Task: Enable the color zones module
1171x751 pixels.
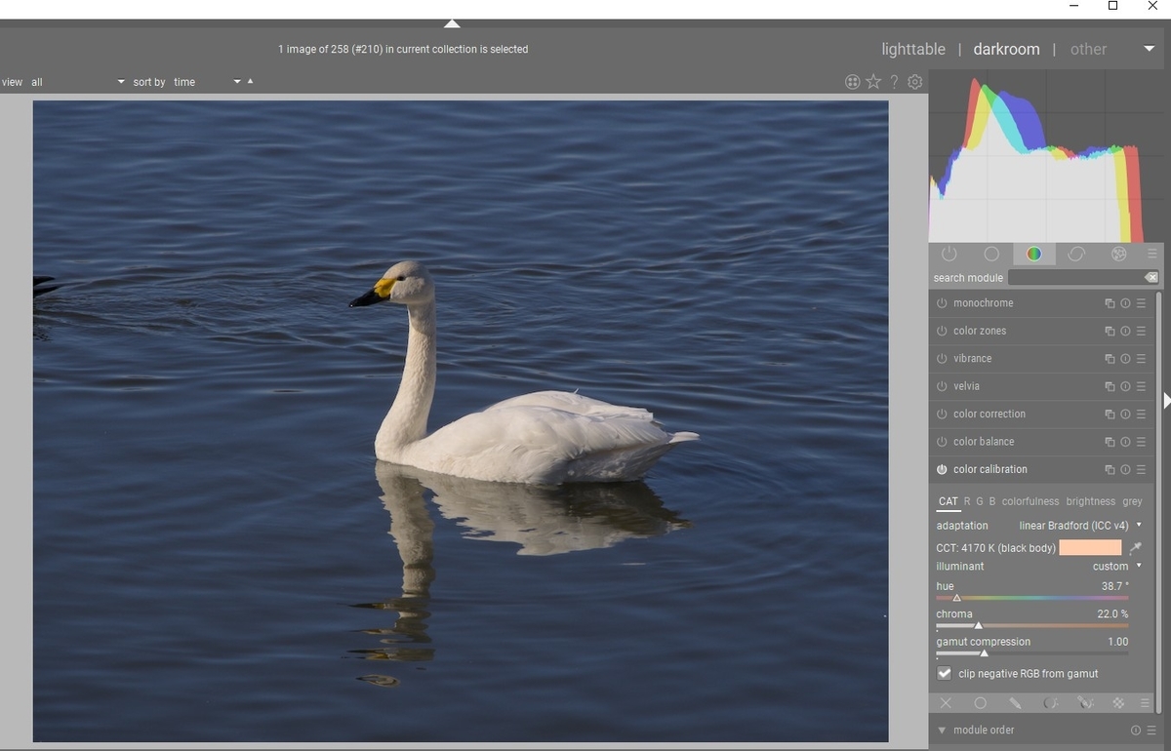Action: 942,332
